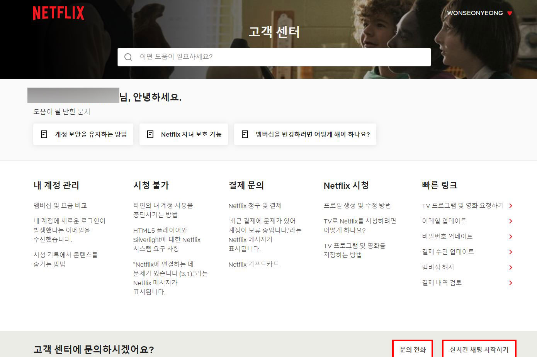Image resolution: width=537 pixels, height=357 pixels.
Task: Click the arrow next to 비밀번호 업데이트
Action: (511, 237)
